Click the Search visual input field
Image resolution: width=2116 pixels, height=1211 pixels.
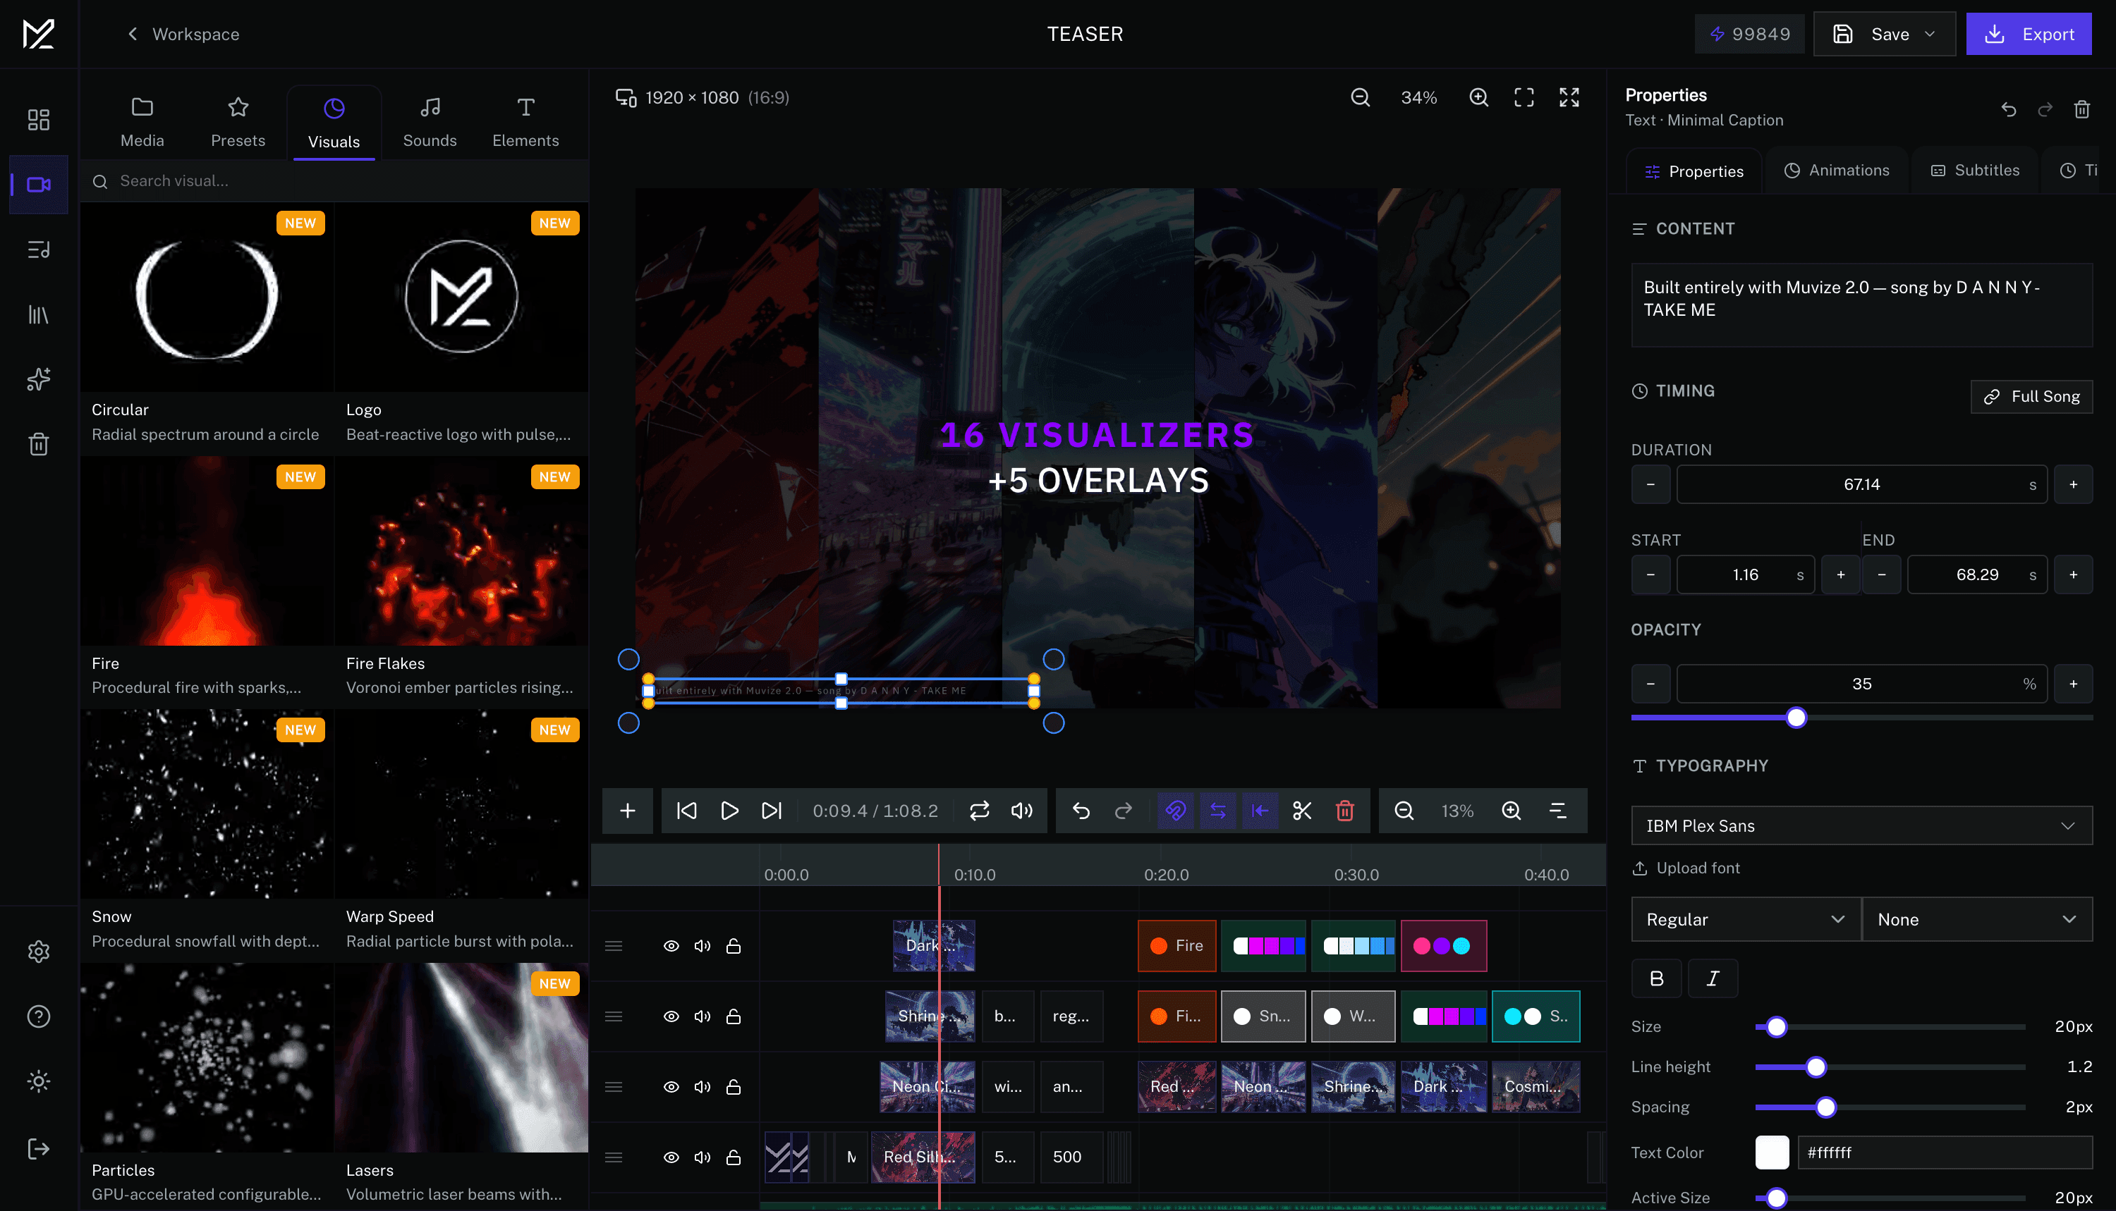click(334, 181)
